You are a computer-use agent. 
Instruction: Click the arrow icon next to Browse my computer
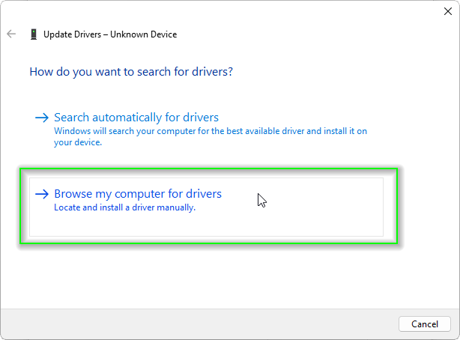point(42,194)
